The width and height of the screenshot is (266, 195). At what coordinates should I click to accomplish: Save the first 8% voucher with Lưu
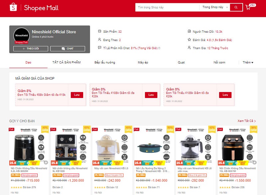point(77,95)
